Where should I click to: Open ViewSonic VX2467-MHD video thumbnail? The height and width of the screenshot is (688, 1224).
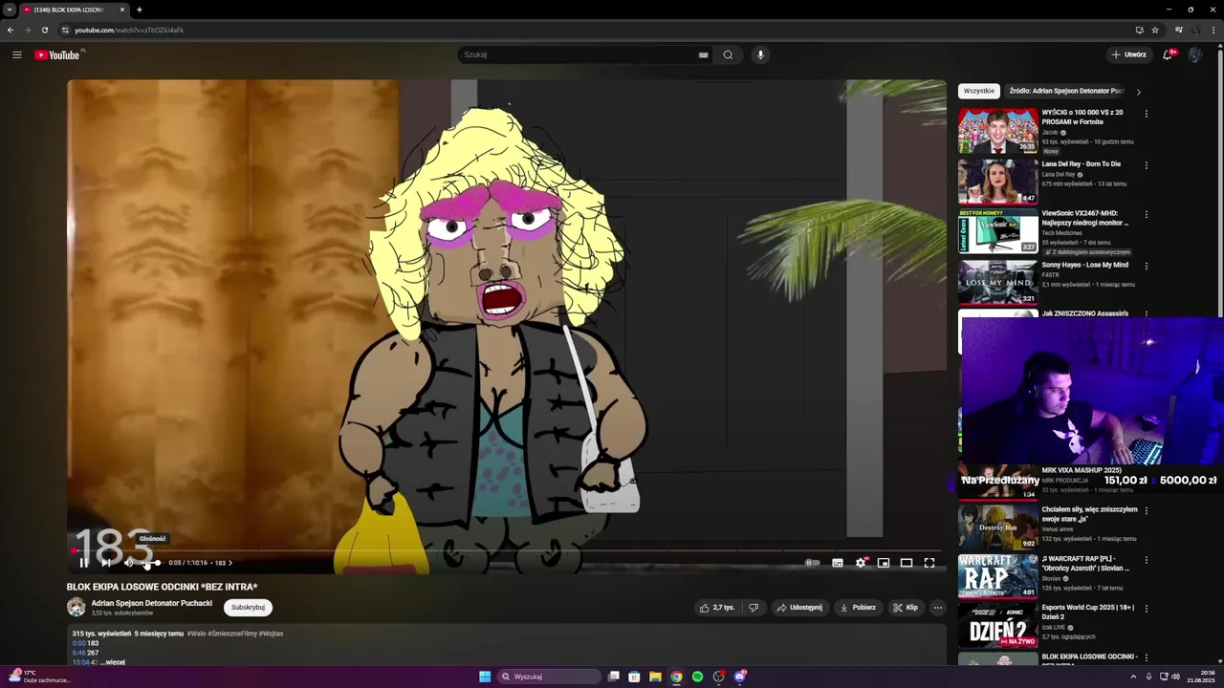(x=997, y=231)
